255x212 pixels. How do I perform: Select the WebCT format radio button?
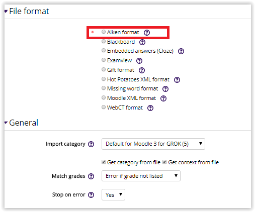(x=104, y=107)
